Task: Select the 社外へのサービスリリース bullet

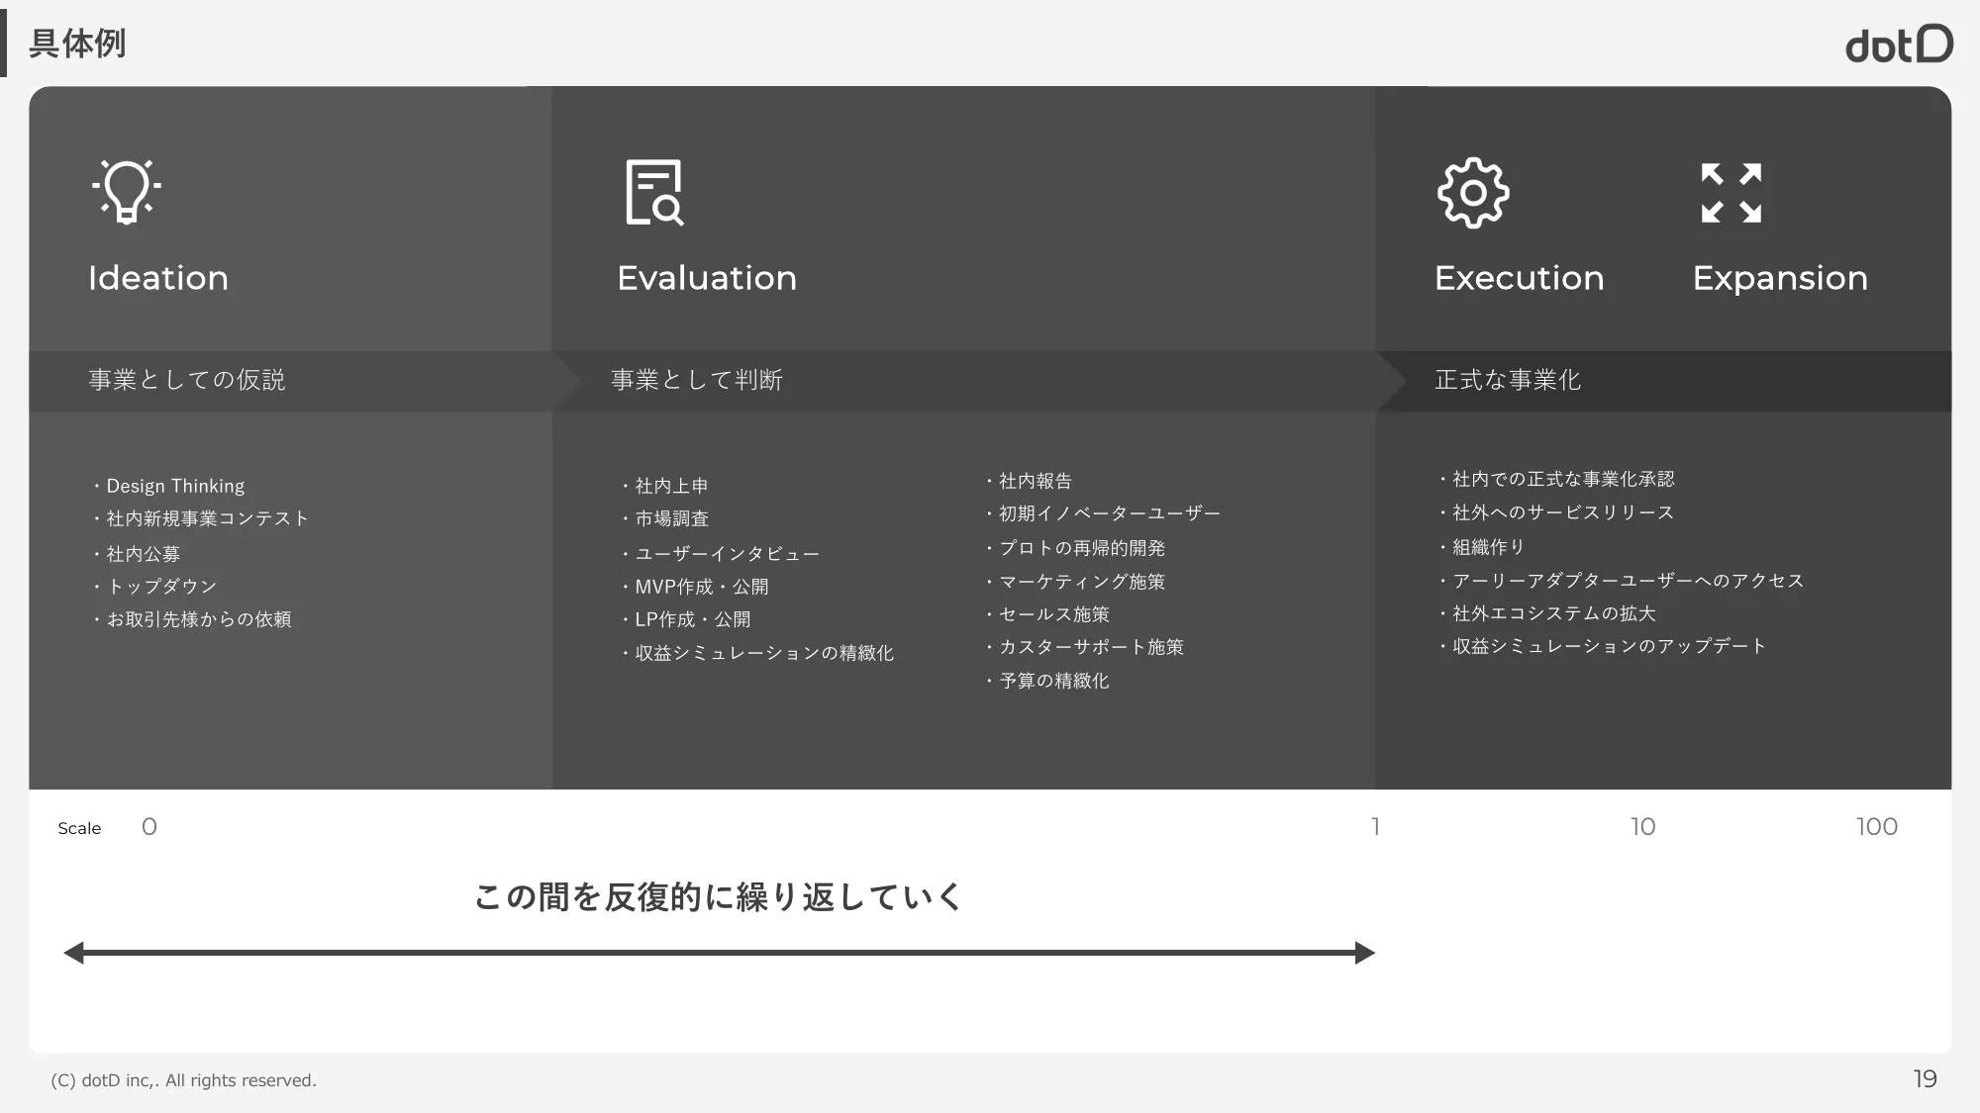Action: pos(1556,512)
